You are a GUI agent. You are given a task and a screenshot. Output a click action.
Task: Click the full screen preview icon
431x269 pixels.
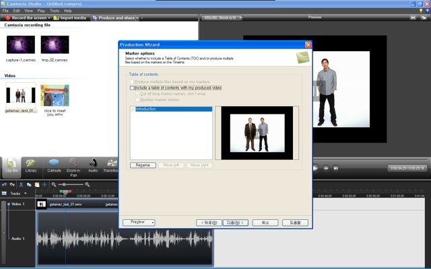click(413, 17)
